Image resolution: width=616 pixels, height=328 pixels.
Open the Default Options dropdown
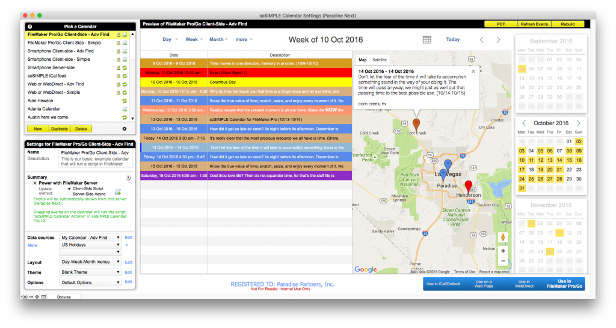(x=90, y=282)
